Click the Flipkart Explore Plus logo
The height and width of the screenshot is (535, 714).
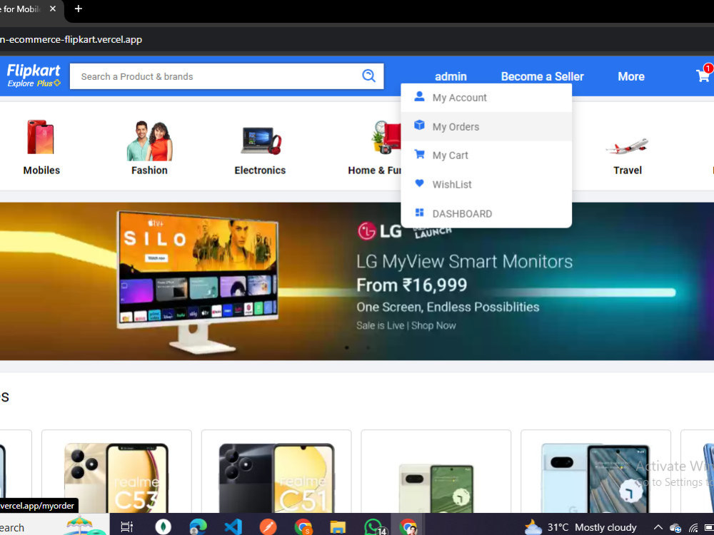coord(34,76)
